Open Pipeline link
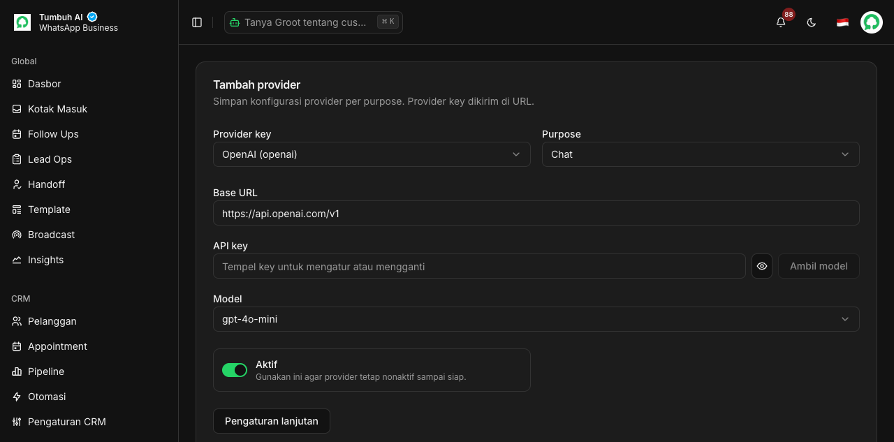 point(89,371)
